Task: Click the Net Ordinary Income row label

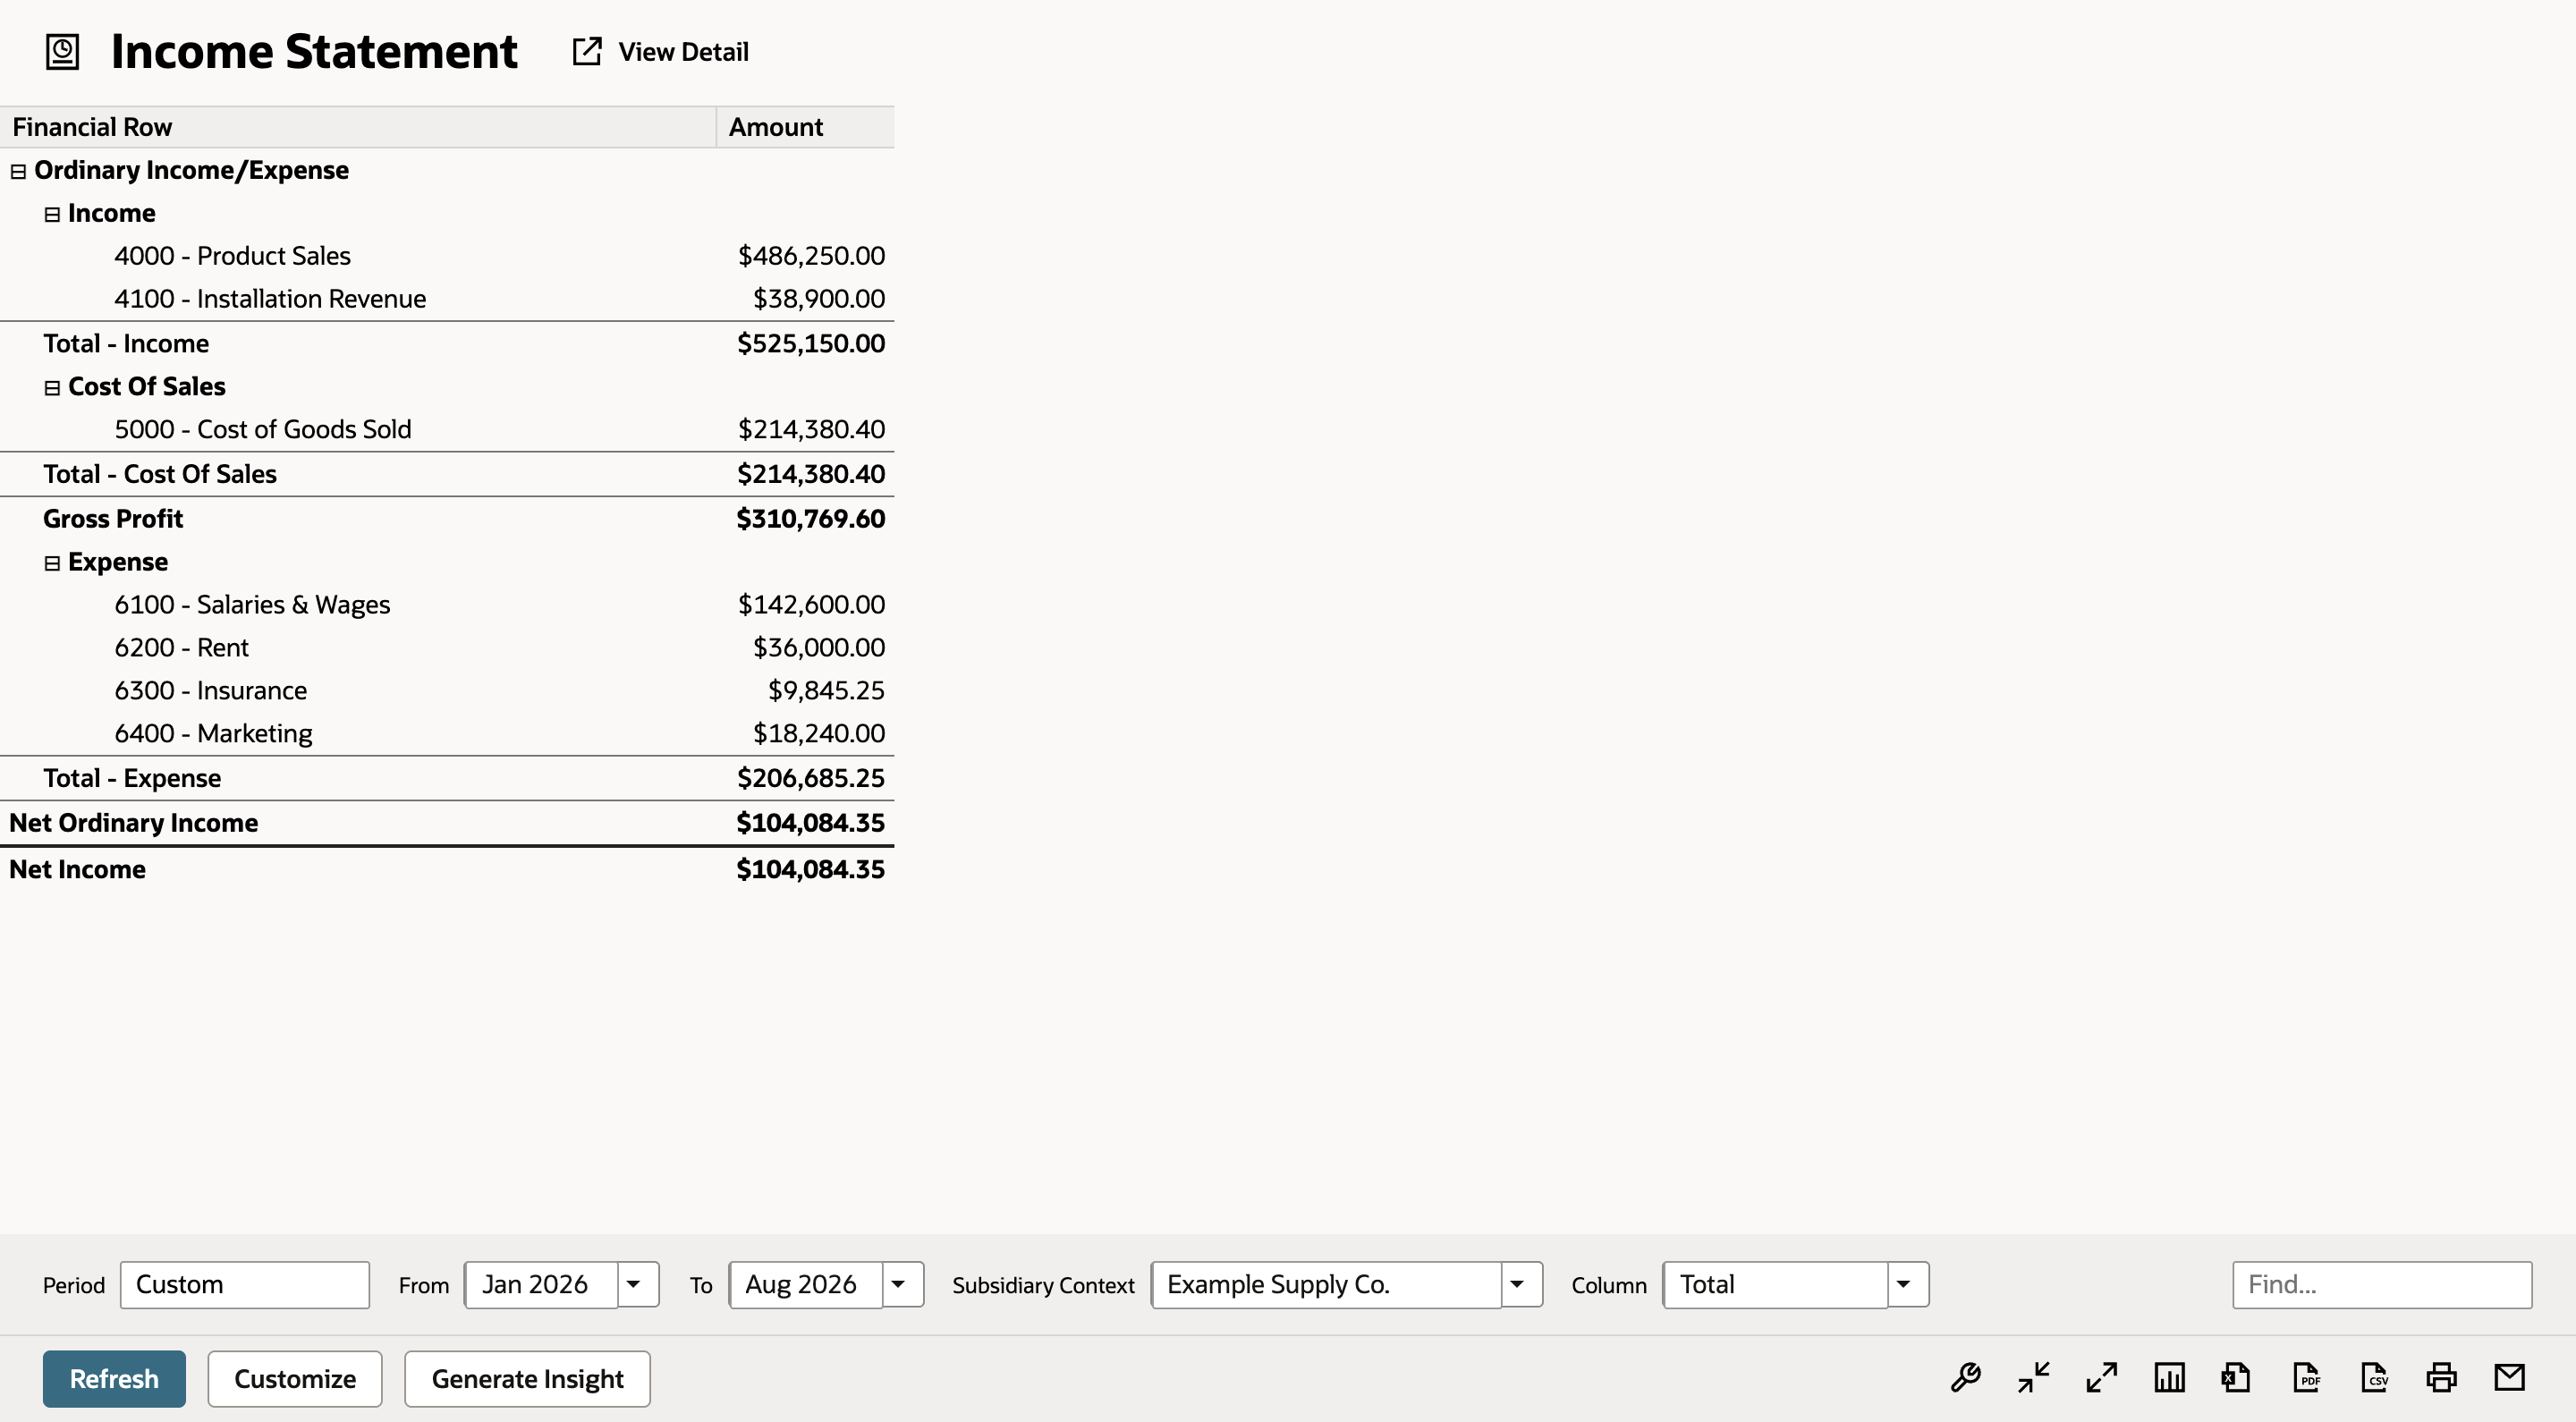Action: (x=133, y=823)
